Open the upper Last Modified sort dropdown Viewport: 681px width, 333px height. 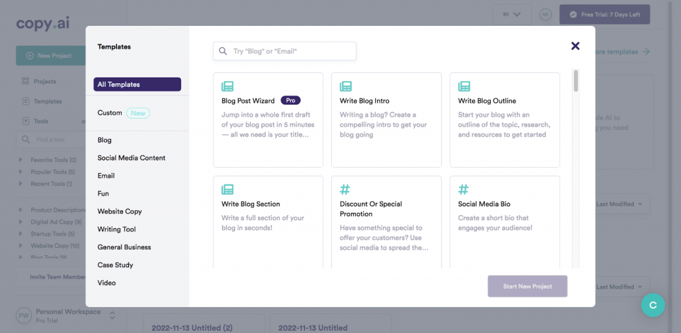pos(620,204)
